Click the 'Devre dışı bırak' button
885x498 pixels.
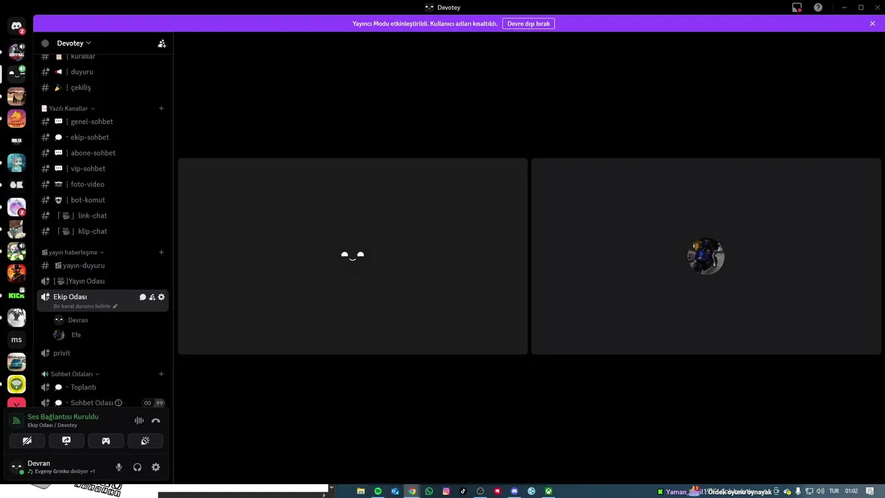tap(528, 24)
